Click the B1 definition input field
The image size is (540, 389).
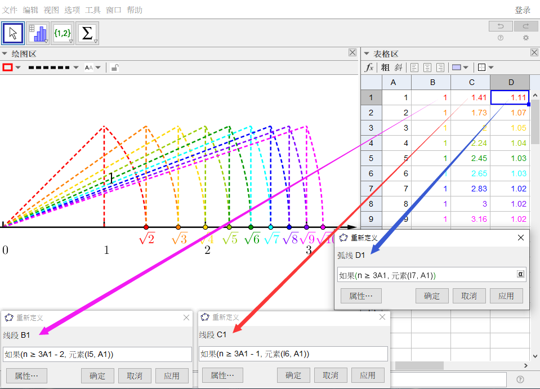tap(97, 354)
